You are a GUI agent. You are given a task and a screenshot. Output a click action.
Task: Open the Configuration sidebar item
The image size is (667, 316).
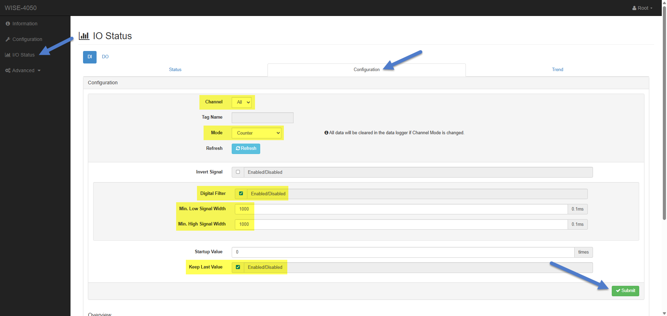tap(27, 39)
